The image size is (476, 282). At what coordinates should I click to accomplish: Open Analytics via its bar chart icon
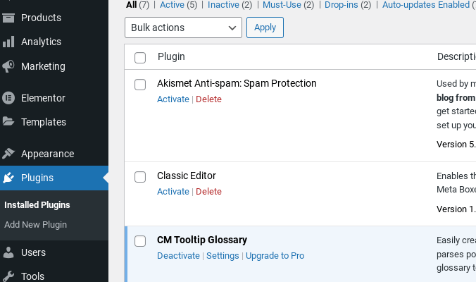(8, 42)
